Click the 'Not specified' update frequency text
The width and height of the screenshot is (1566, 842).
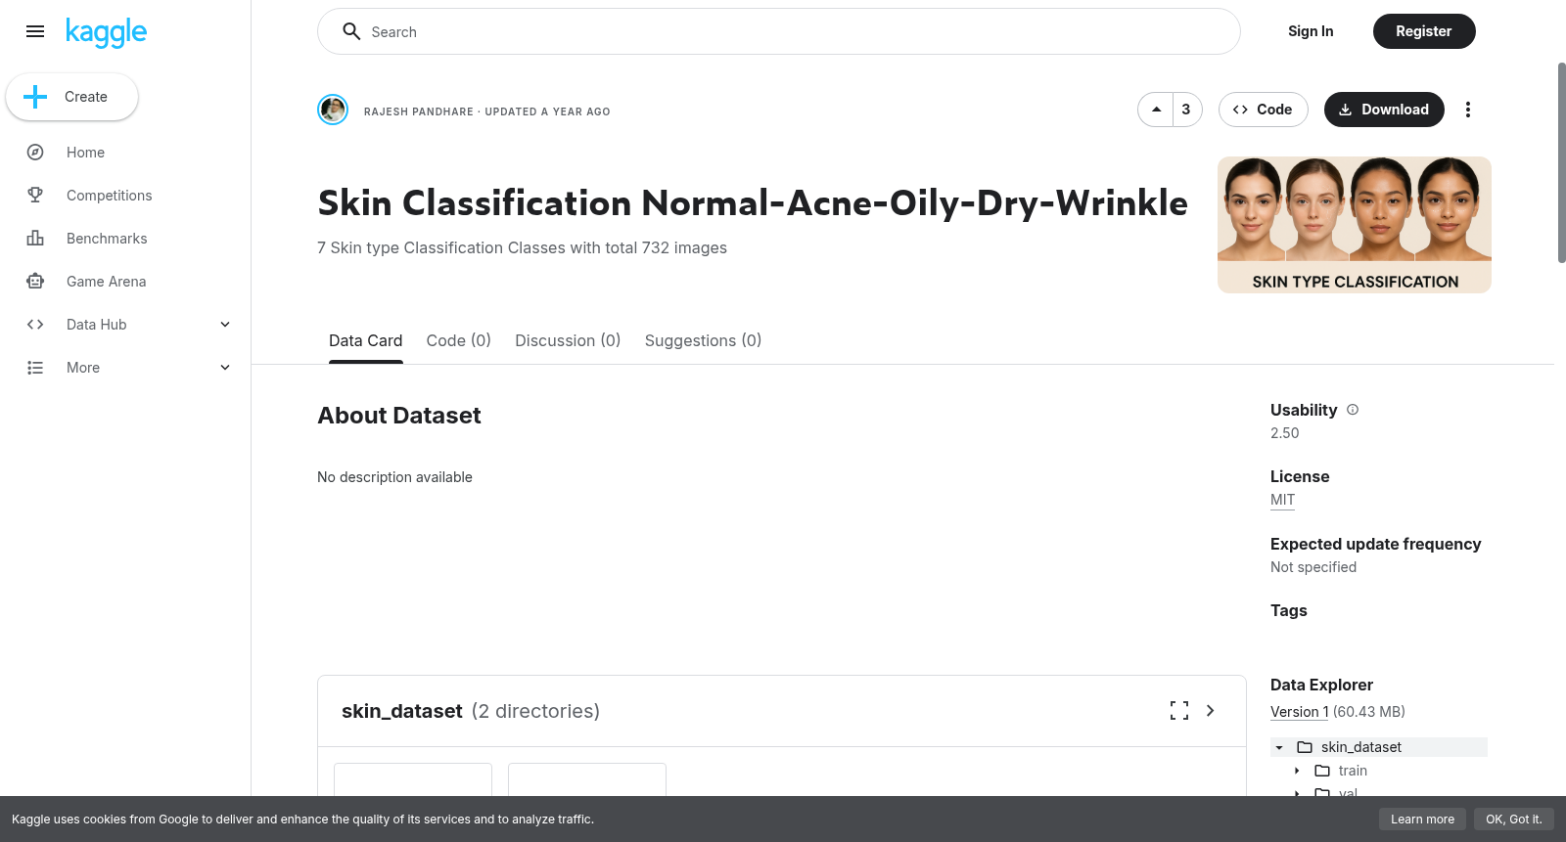click(x=1313, y=567)
